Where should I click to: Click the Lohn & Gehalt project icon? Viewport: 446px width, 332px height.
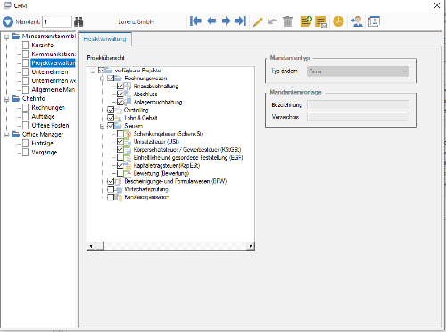click(118, 118)
